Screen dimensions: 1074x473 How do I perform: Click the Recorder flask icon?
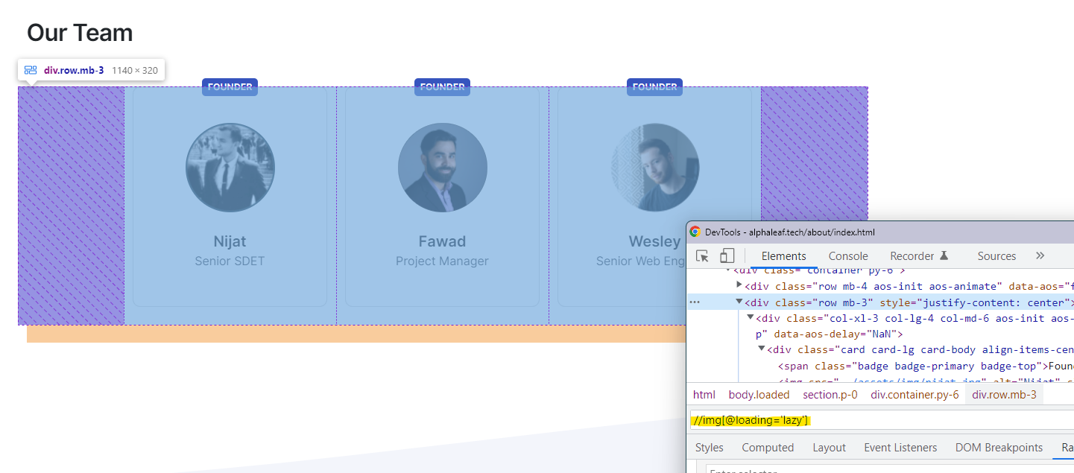tap(944, 255)
